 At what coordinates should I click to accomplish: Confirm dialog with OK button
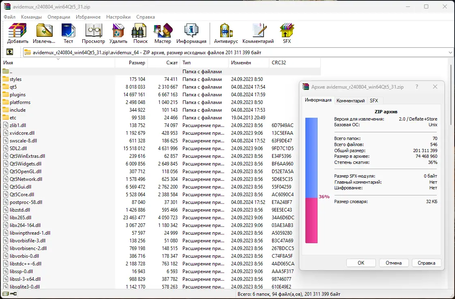pos(361,263)
